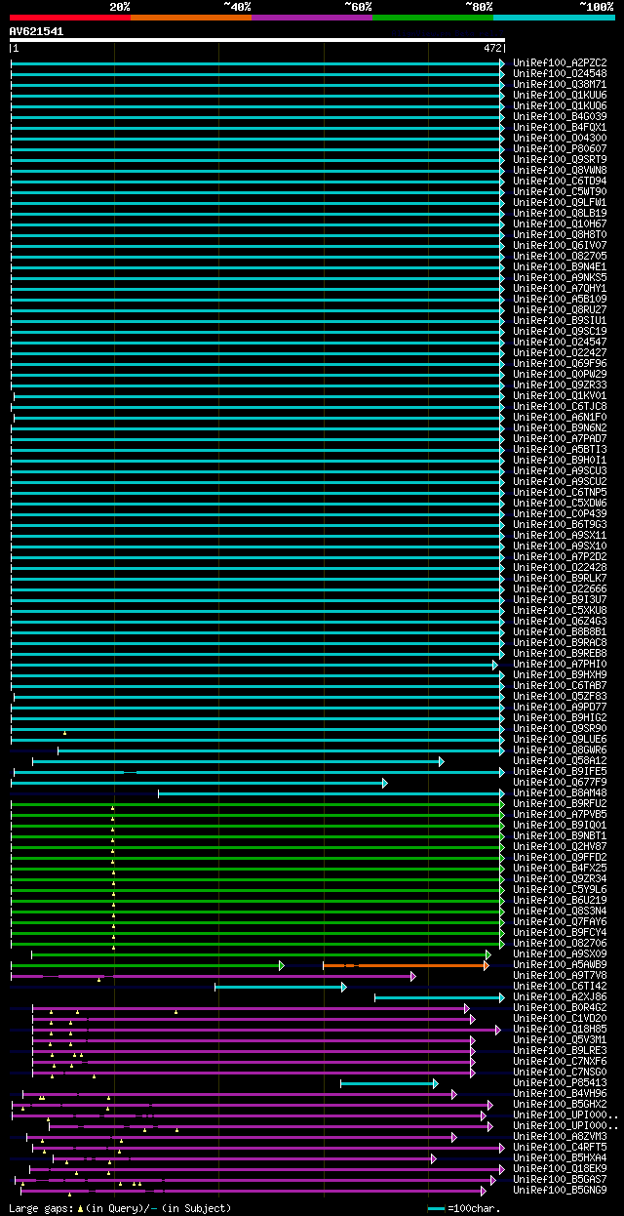This screenshot has width=624, height=1216.
Task: Click the cyan alignment bar of UniRef100_A2PZC2
Action: (x=257, y=63)
